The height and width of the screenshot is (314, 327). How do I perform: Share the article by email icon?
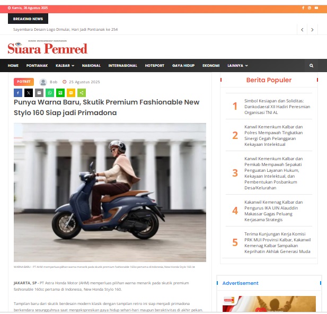(39, 93)
